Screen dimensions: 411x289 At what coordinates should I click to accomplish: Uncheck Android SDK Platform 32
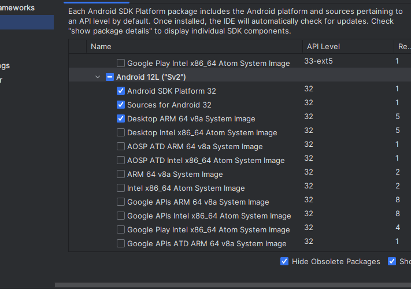point(121,91)
